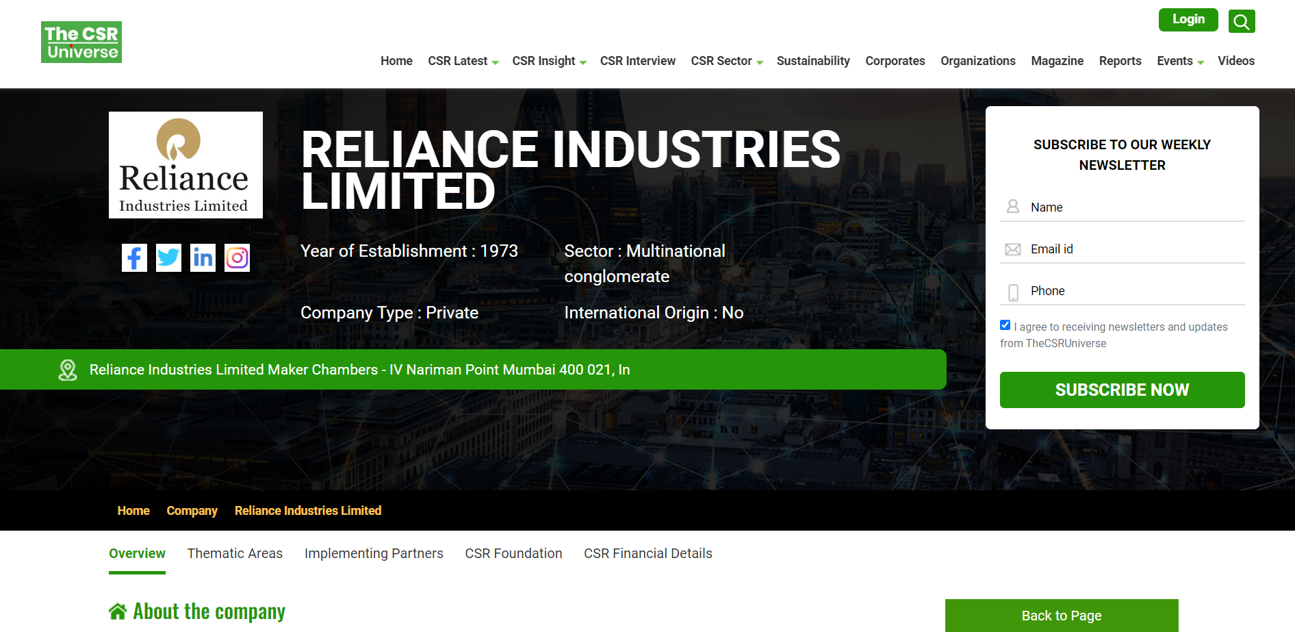The height and width of the screenshot is (632, 1295).
Task: Select the Overview tab
Action: 137,553
